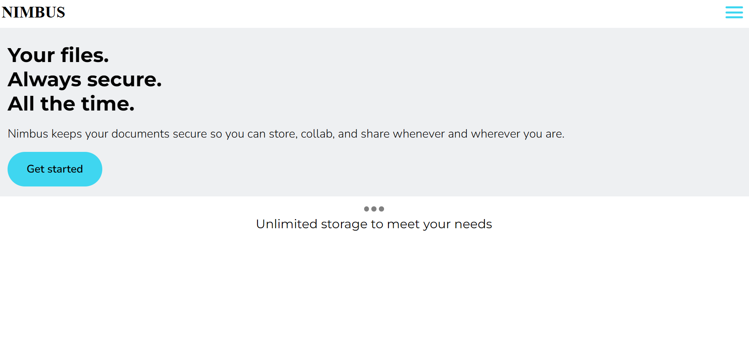
Task: Click the "Unlimited storage to meet your needs" slide text
Action: pos(374,224)
